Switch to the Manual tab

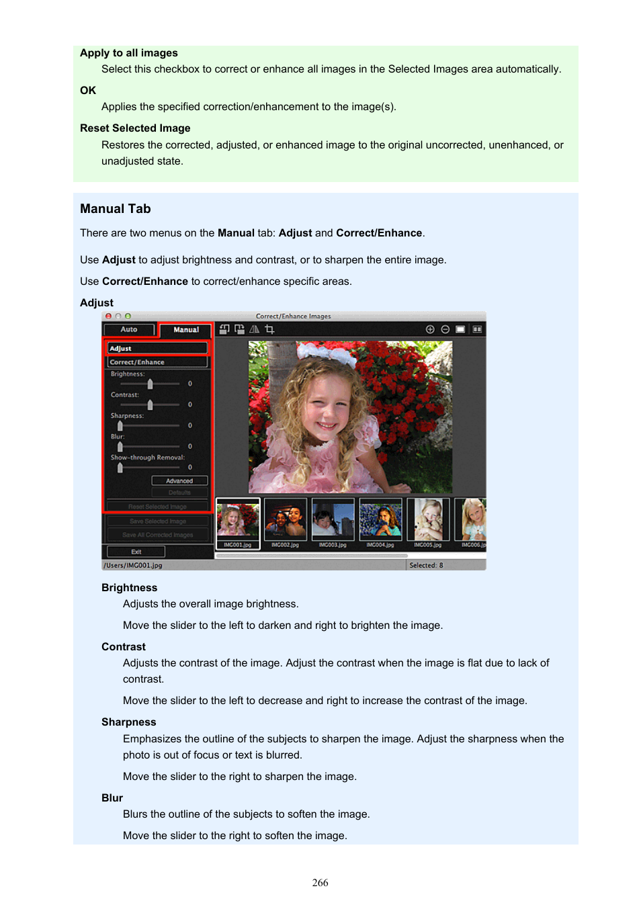tap(185, 330)
